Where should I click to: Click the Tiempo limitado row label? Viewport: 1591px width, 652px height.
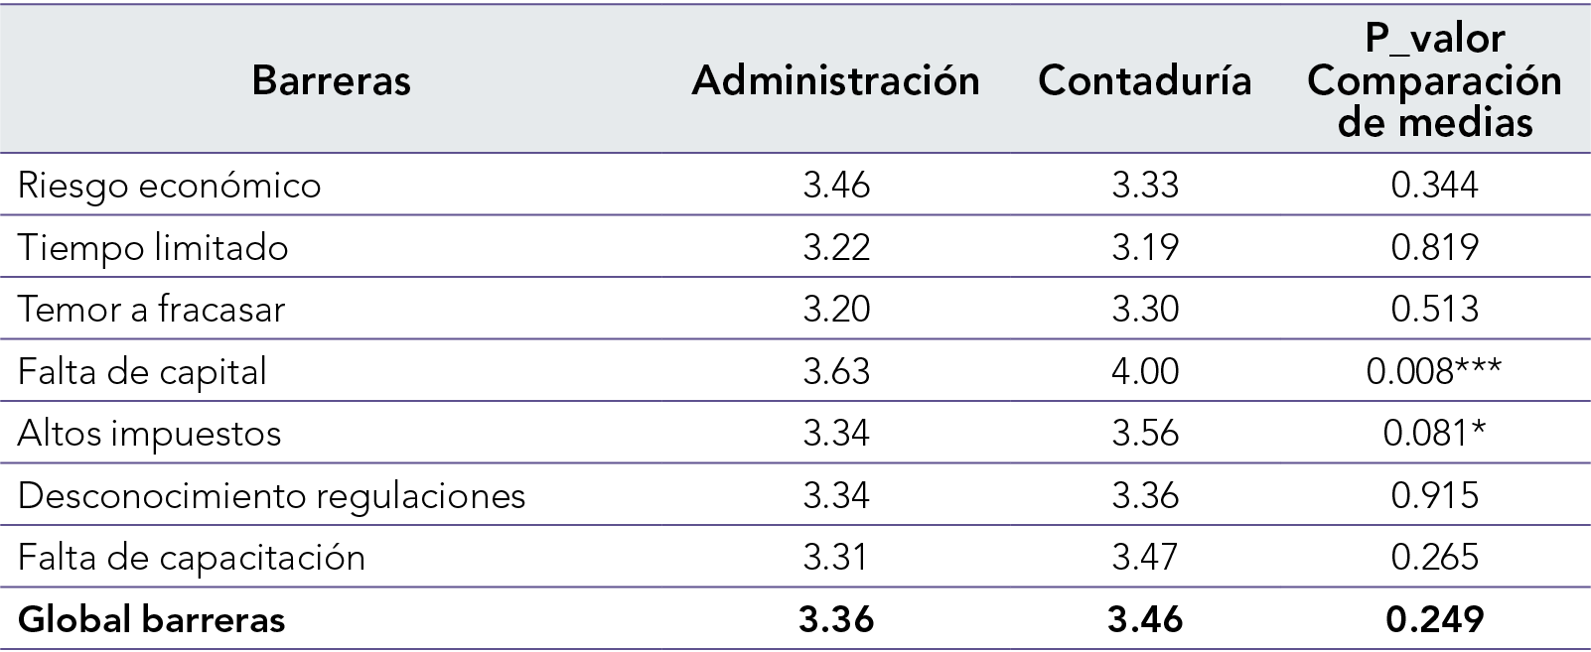click(x=153, y=247)
